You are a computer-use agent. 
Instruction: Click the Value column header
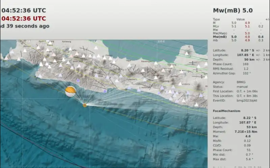(x=240, y=19)
